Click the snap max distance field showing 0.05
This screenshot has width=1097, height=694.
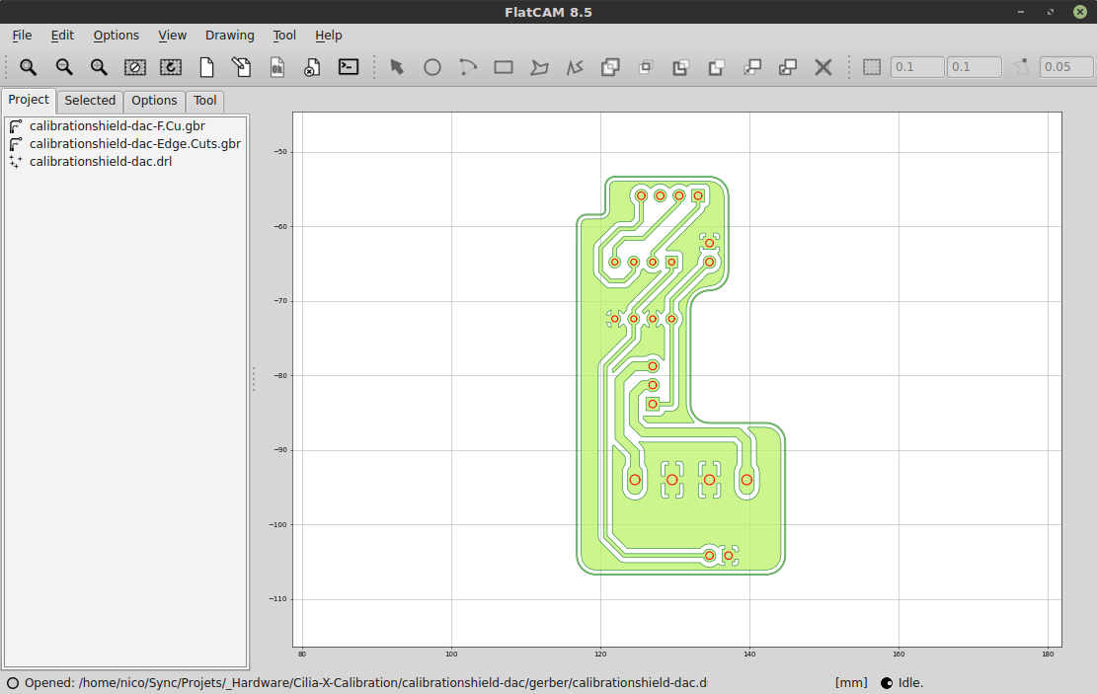coord(1065,67)
